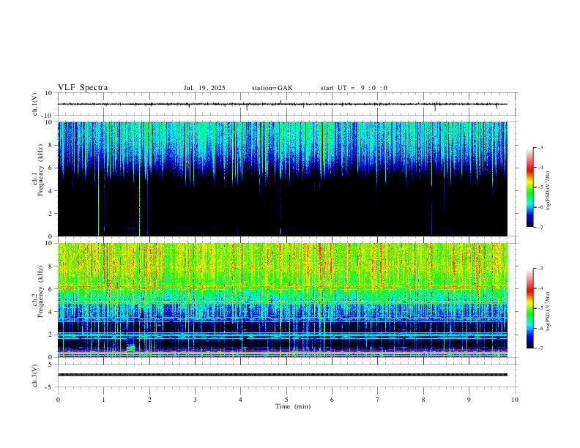Click time axis tick label "1"
The height and width of the screenshot is (448, 580).
coord(104,400)
